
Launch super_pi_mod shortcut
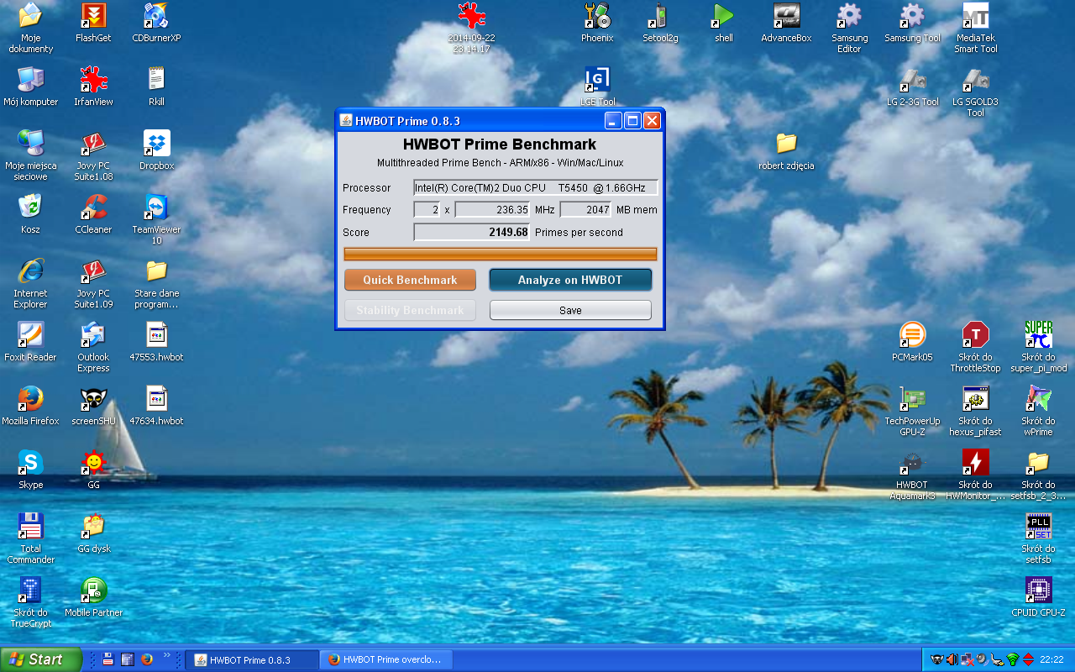coord(1038,347)
